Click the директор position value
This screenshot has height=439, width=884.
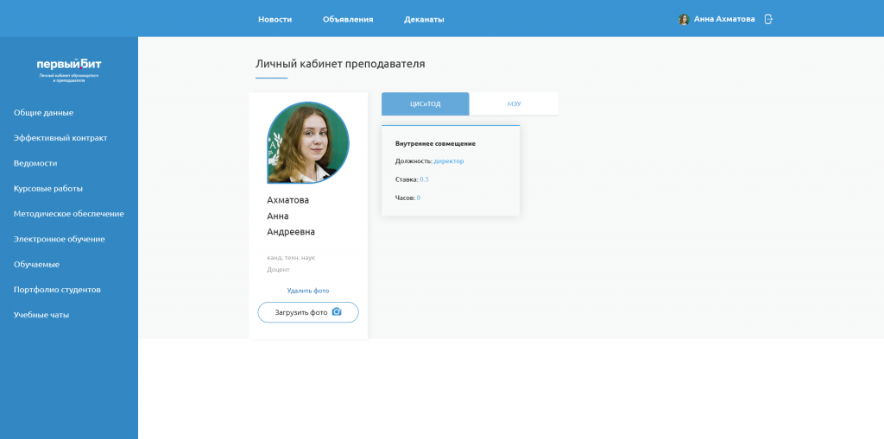(x=449, y=161)
